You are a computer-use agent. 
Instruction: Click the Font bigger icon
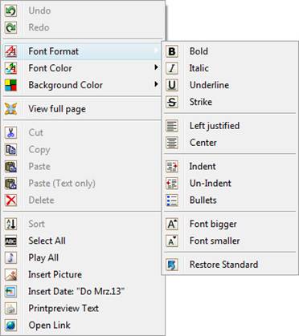pyautogui.click(x=172, y=224)
